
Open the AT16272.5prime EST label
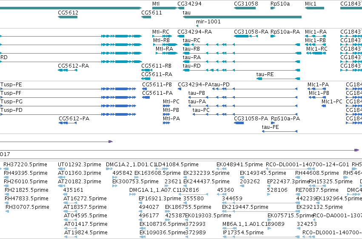click(x=85, y=199)
